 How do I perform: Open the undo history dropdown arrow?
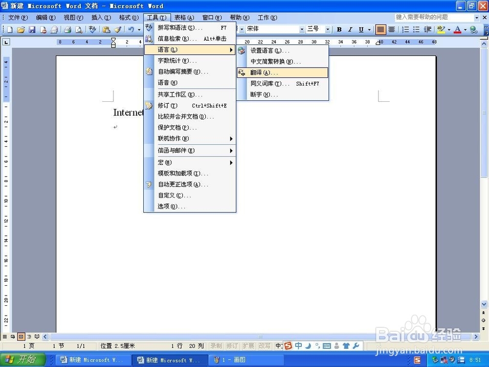click(139, 30)
